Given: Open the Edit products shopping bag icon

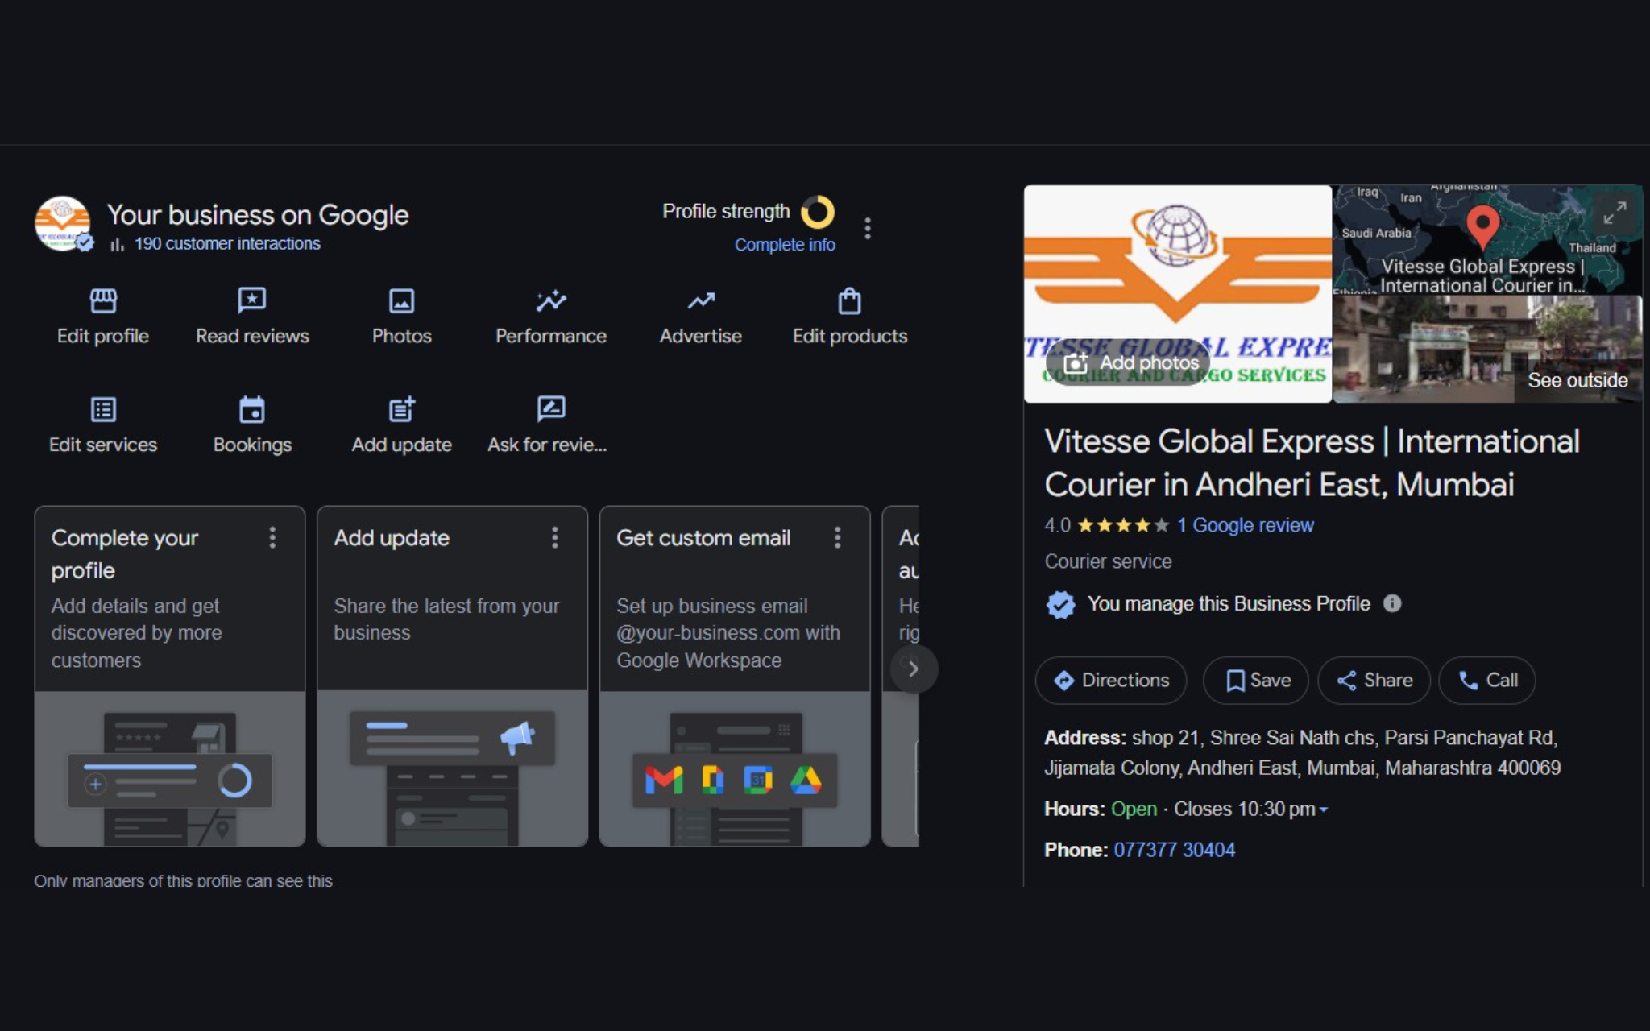Looking at the screenshot, I should pos(850,300).
